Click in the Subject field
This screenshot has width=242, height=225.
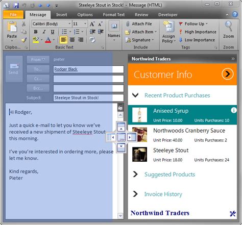click(x=88, y=98)
